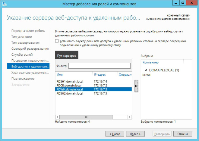Click the Отмена button
Screen dimensions: 199x141
click(183, 133)
